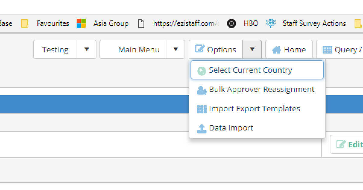The height and width of the screenshot is (190, 363).
Task: Open the Query button
Action: click(x=340, y=49)
